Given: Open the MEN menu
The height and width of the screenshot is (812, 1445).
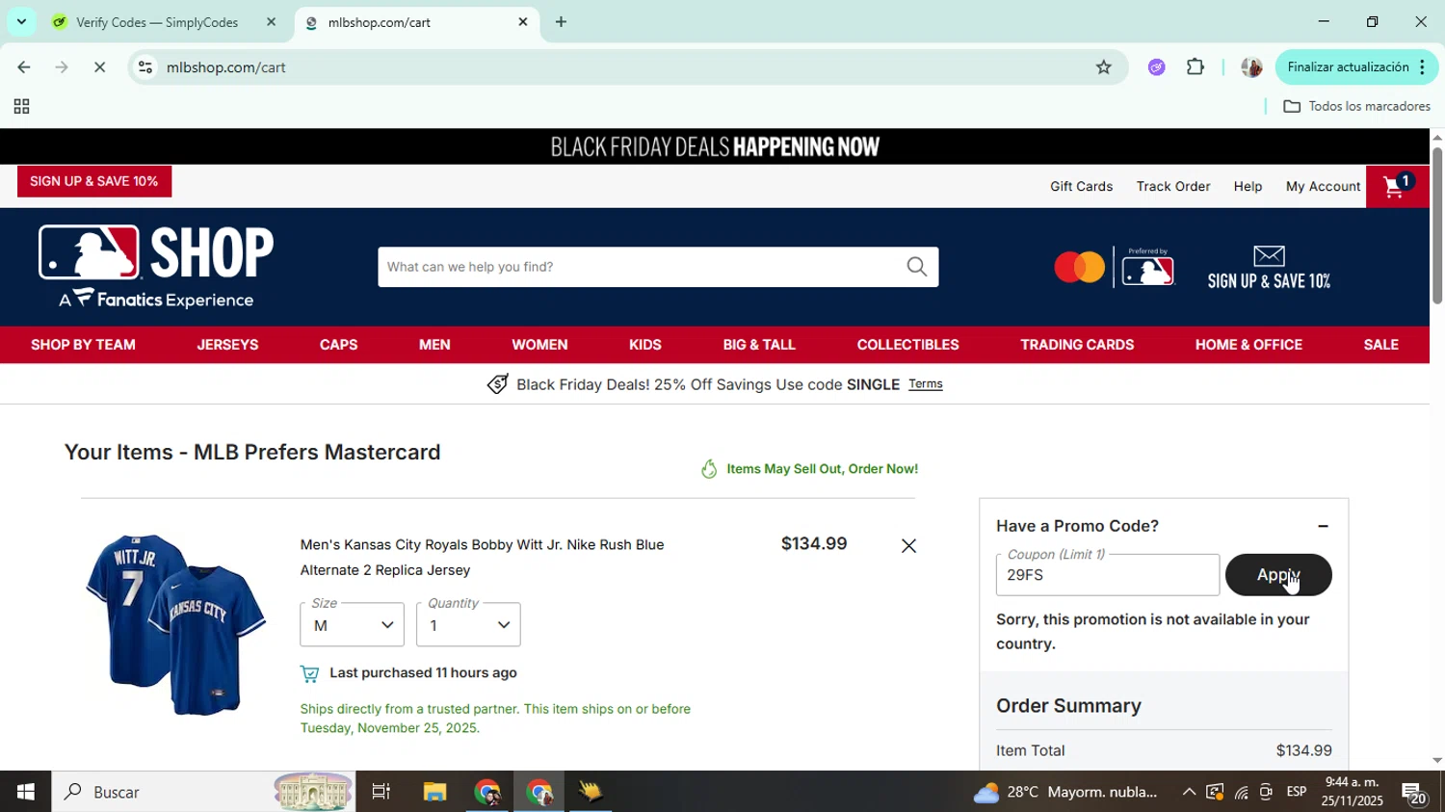Looking at the screenshot, I should coord(434,345).
